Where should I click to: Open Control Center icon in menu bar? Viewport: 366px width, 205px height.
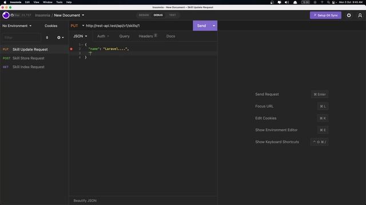334,2
